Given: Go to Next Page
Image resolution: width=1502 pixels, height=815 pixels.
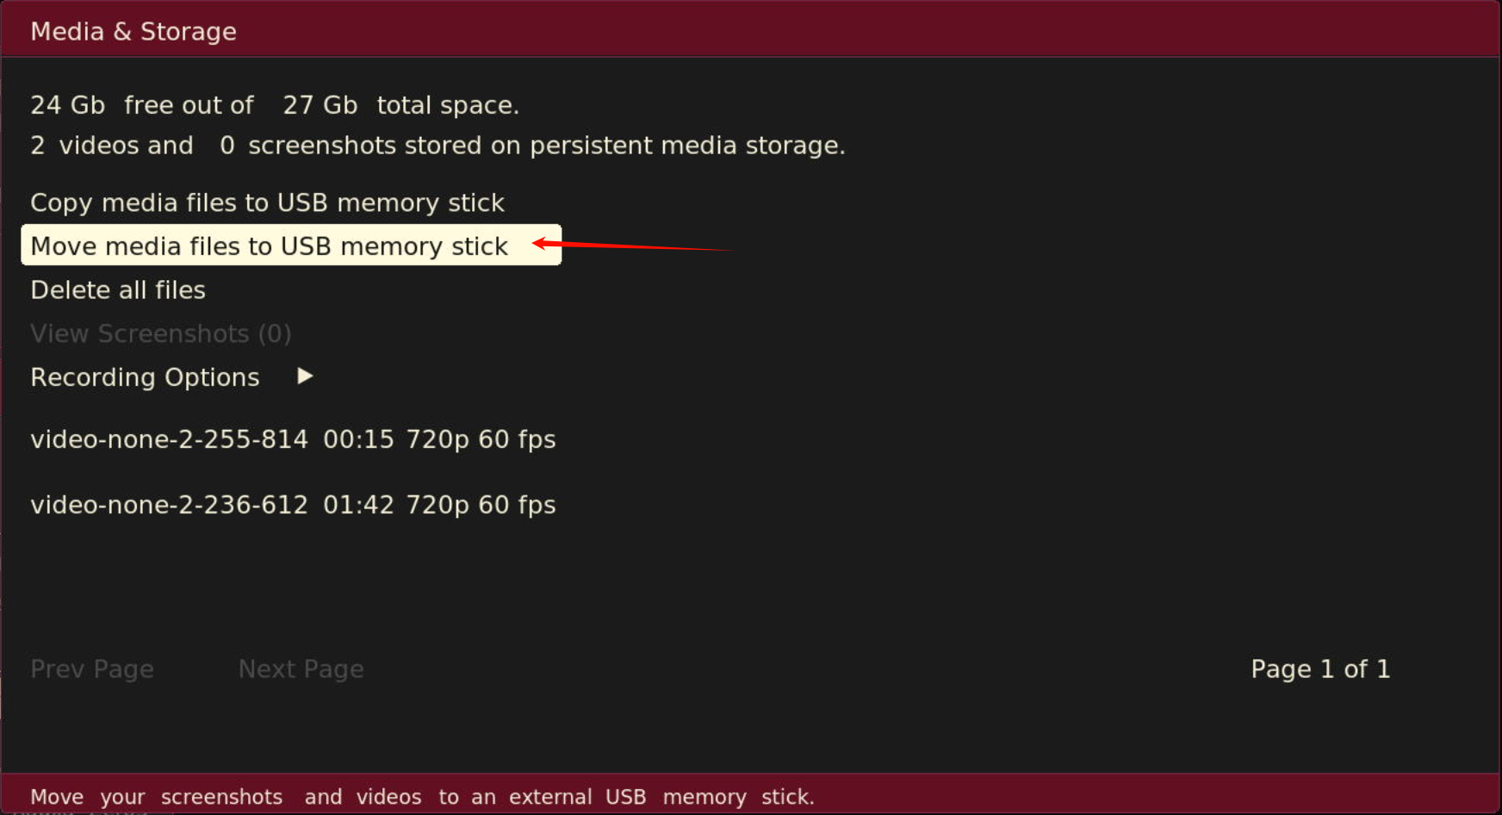Looking at the screenshot, I should (301, 669).
